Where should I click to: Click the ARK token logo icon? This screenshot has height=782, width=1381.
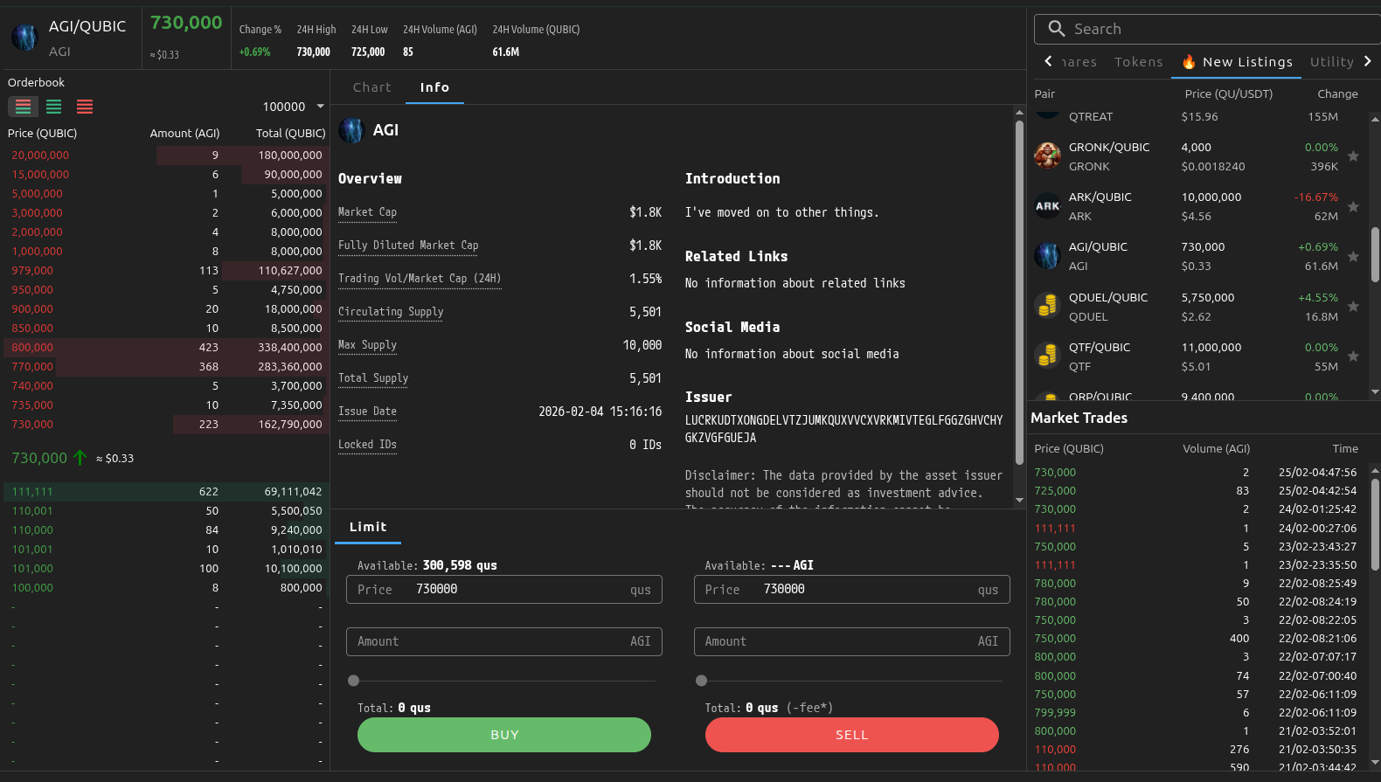tap(1047, 206)
